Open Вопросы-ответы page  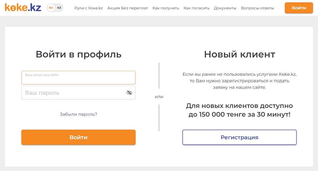click(257, 8)
